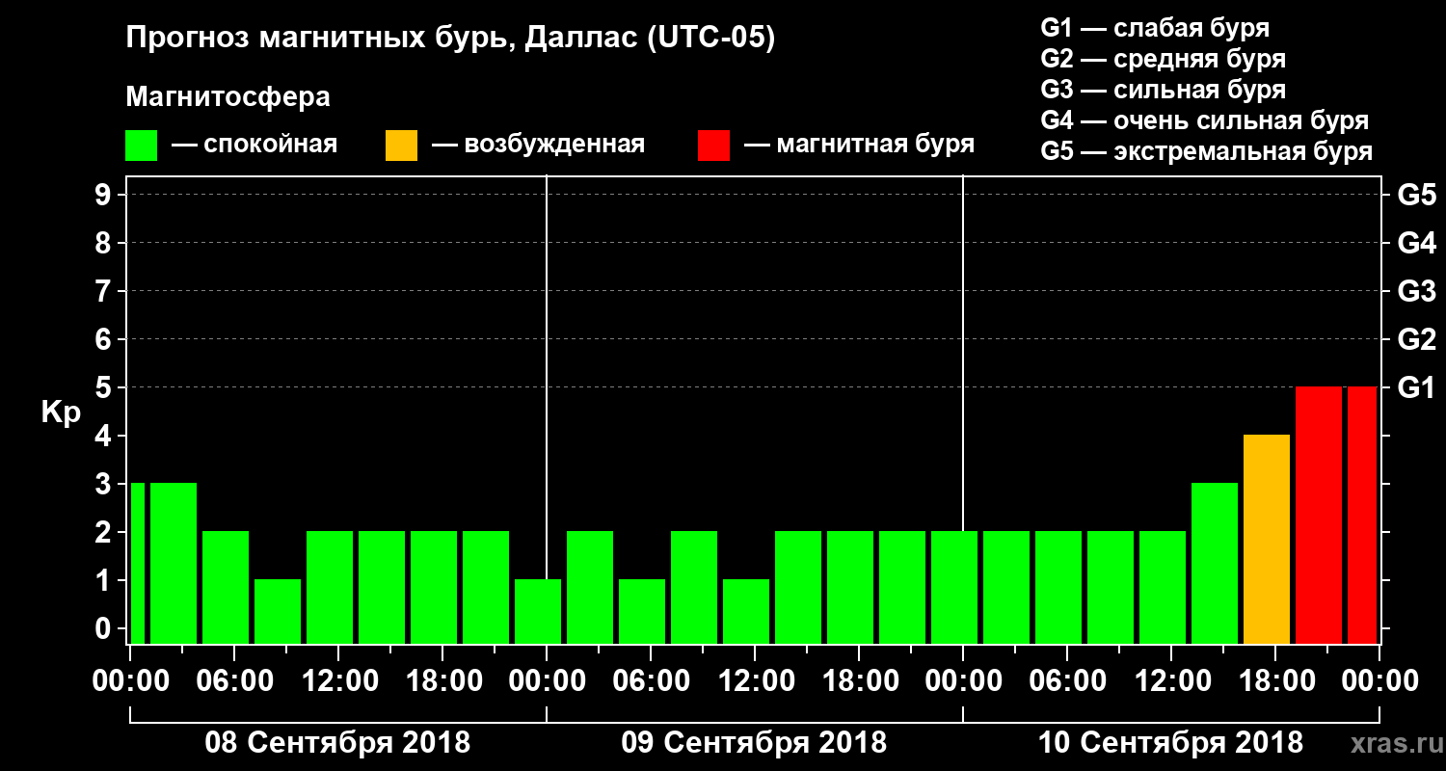Click the 'G3 — сильная буря' legend line
This screenshot has height=771, width=1446.
[1163, 89]
